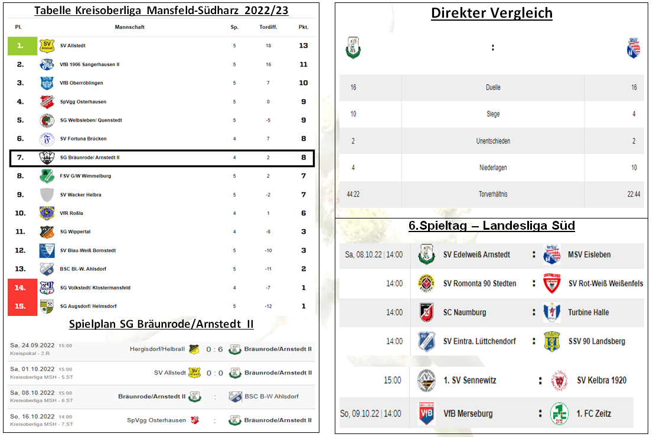This screenshot has height=437, width=653.
Task: Click the SV Fortuna Brücken crest
Action: [x=47, y=139]
